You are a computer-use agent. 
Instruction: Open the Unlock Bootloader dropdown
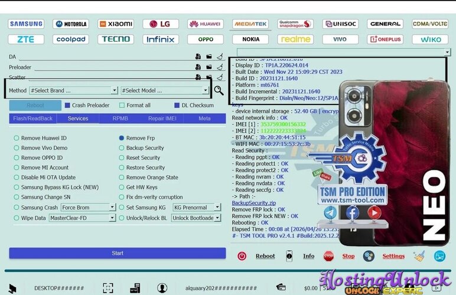pyautogui.click(x=217, y=218)
